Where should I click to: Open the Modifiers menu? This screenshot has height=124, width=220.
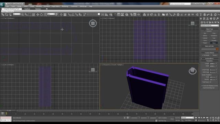click(x=39, y=6)
